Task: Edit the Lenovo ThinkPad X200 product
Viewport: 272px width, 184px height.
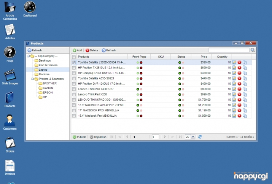Action: (234, 94)
